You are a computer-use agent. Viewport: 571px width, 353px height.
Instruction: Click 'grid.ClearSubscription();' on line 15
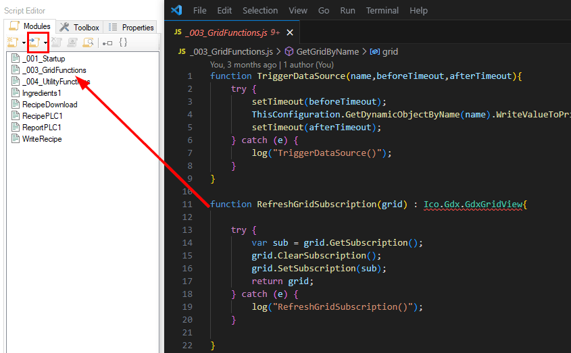[x=316, y=256]
